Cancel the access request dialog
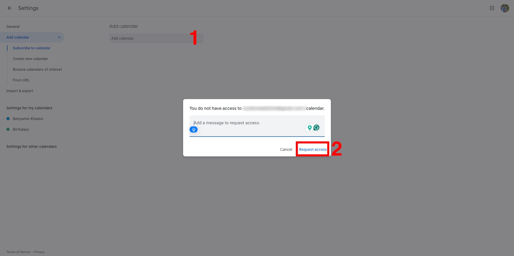Image resolution: width=514 pixels, height=256 pixels. (286, 149)
